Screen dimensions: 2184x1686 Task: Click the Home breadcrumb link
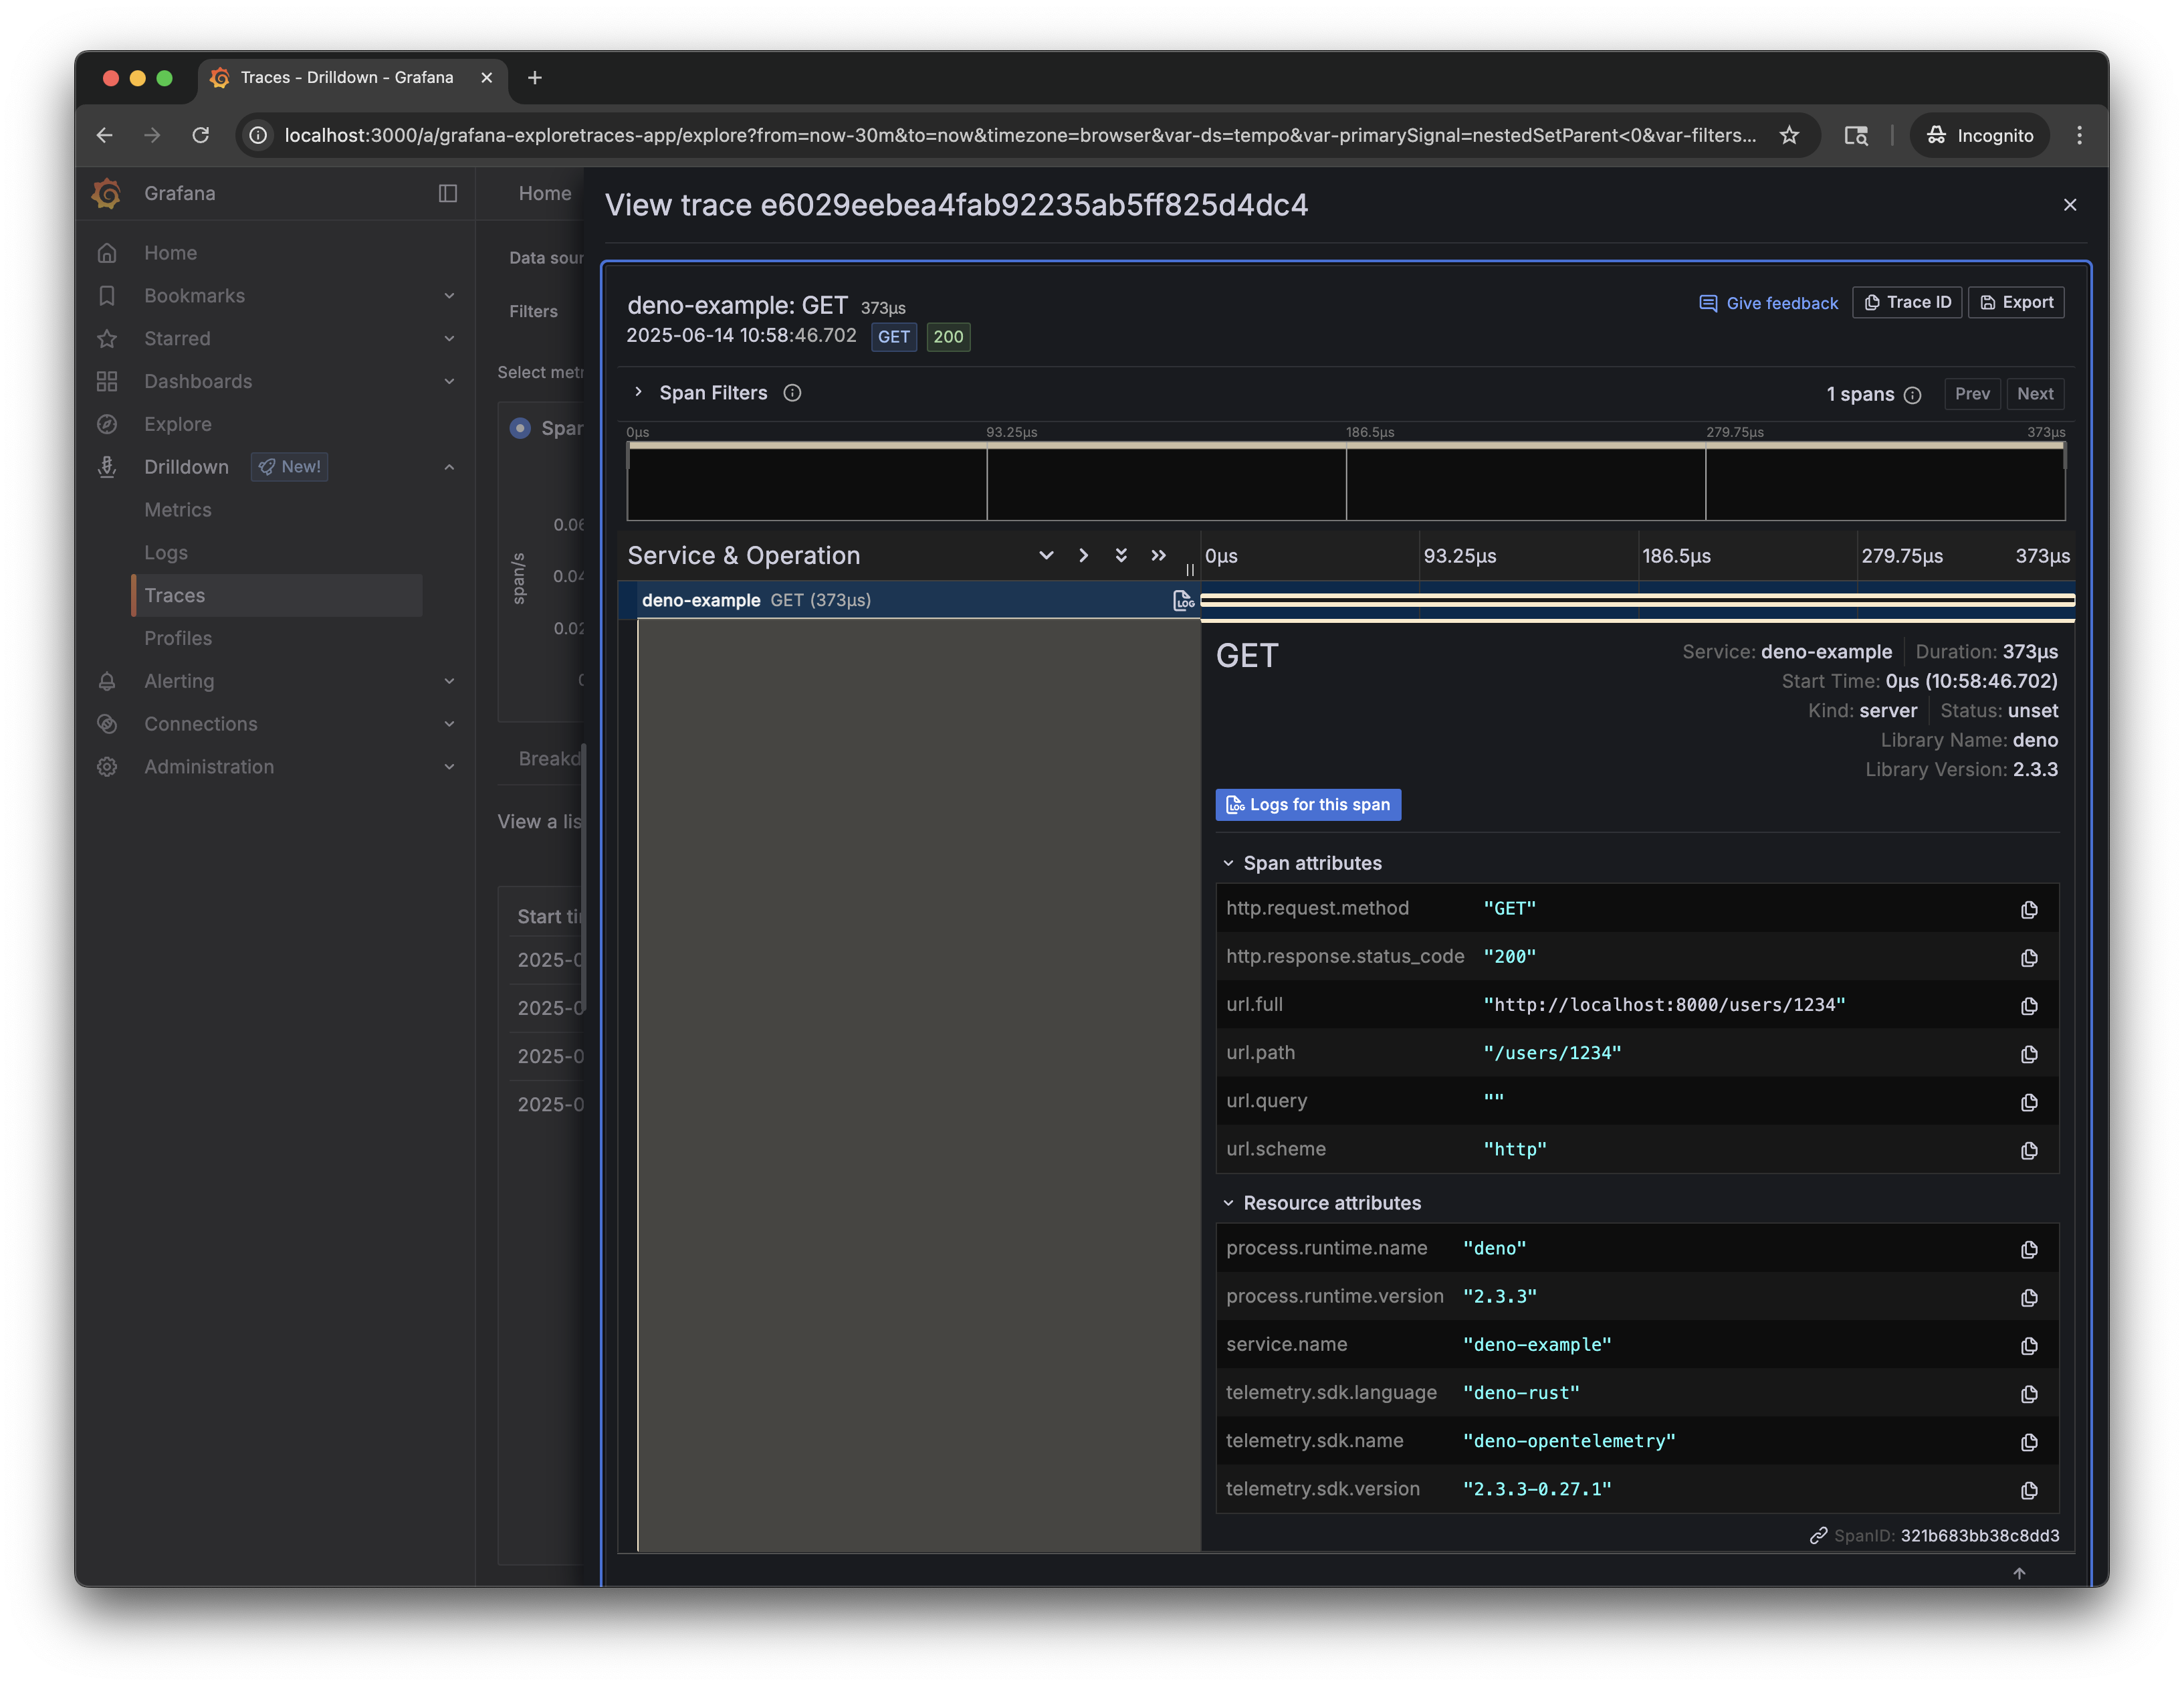click(x=544, y=193)
